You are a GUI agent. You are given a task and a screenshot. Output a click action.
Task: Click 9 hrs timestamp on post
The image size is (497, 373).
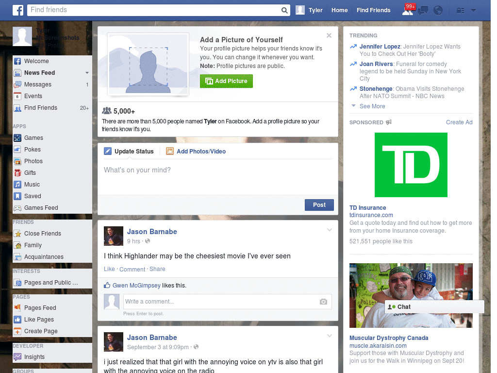pos(133,241)
